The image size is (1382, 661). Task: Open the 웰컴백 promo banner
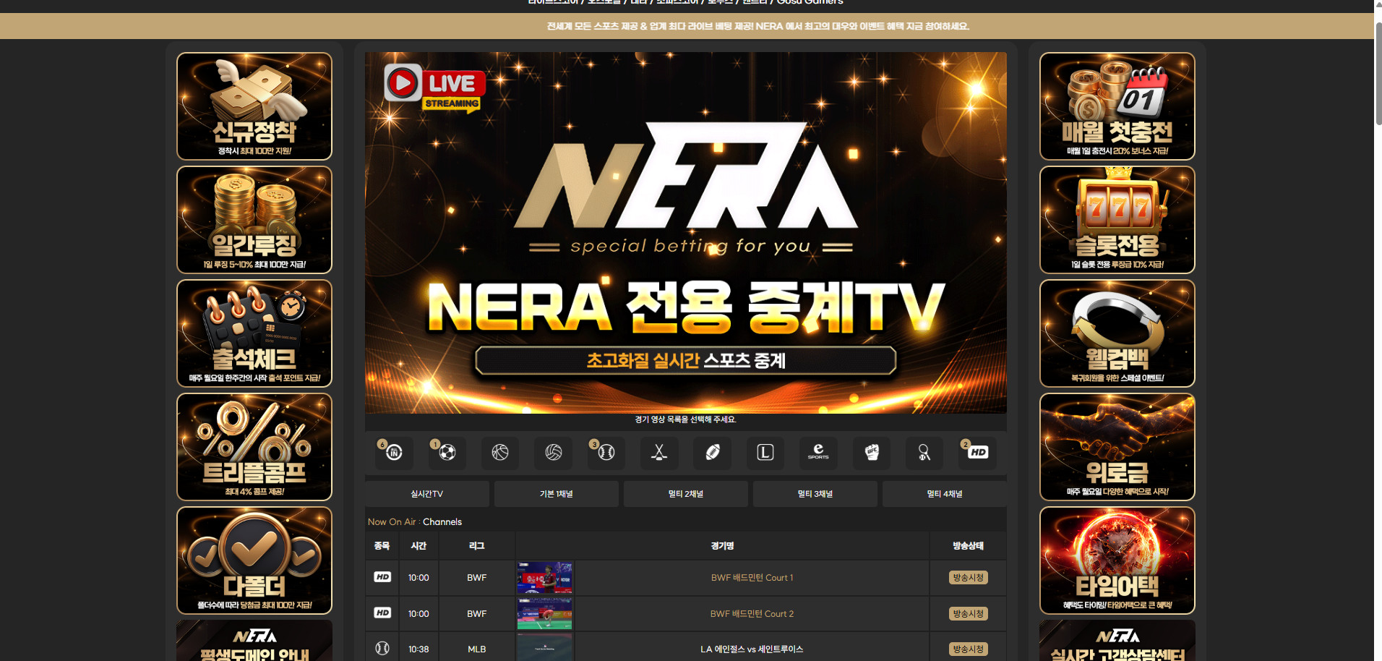pyautogui.click(x=1117, y=333)
